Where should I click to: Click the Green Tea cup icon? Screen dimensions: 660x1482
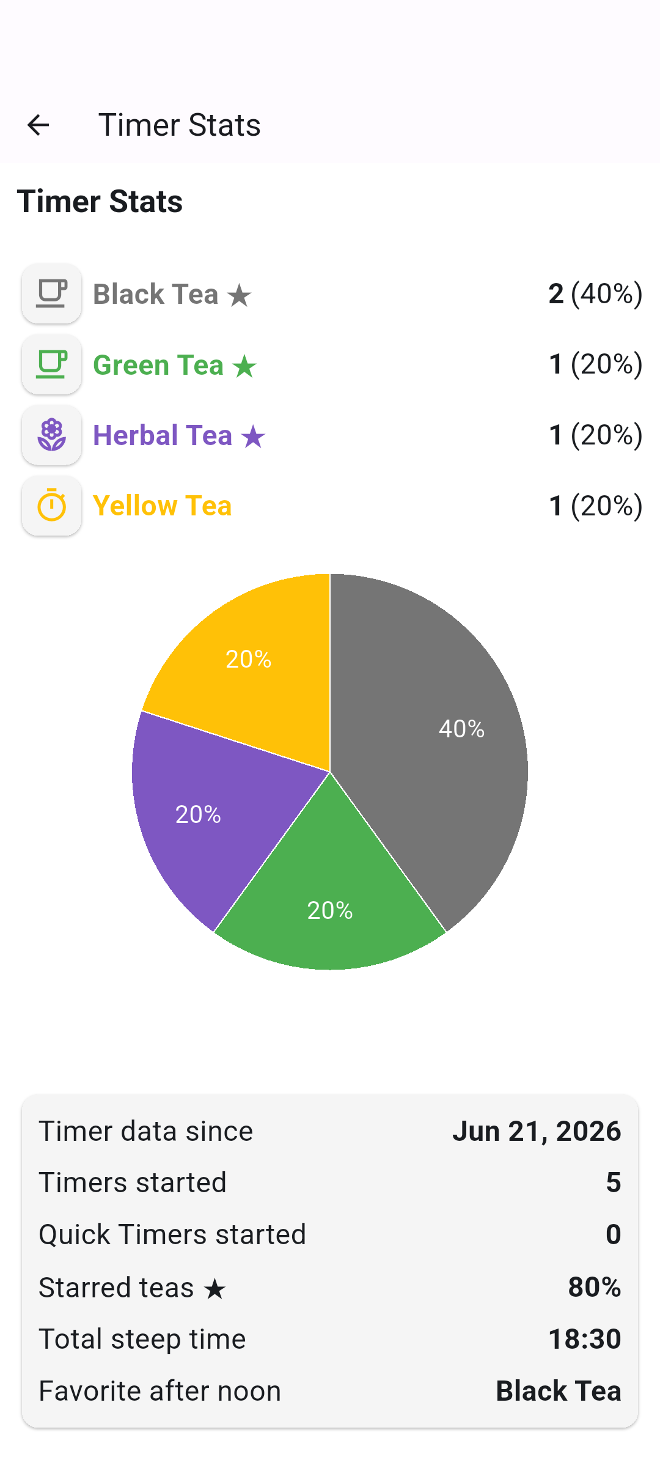52,364
